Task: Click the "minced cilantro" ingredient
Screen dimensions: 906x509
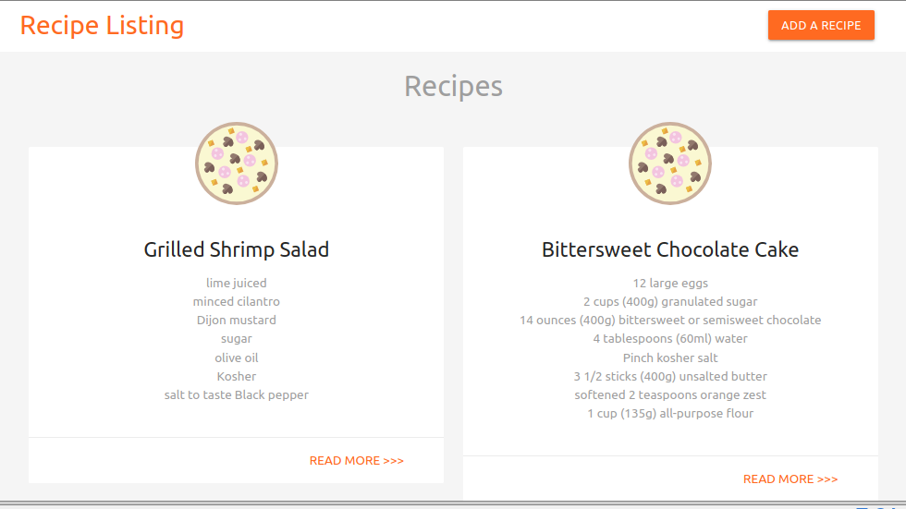Action: point(237,301)
